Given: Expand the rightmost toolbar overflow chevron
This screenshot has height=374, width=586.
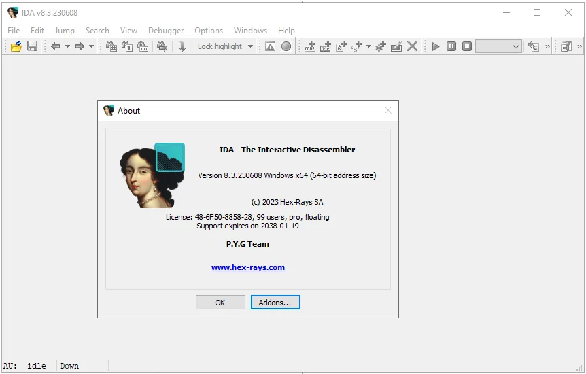Looking at the screenshot, I should pyautogui.click(x=580, y=47).
